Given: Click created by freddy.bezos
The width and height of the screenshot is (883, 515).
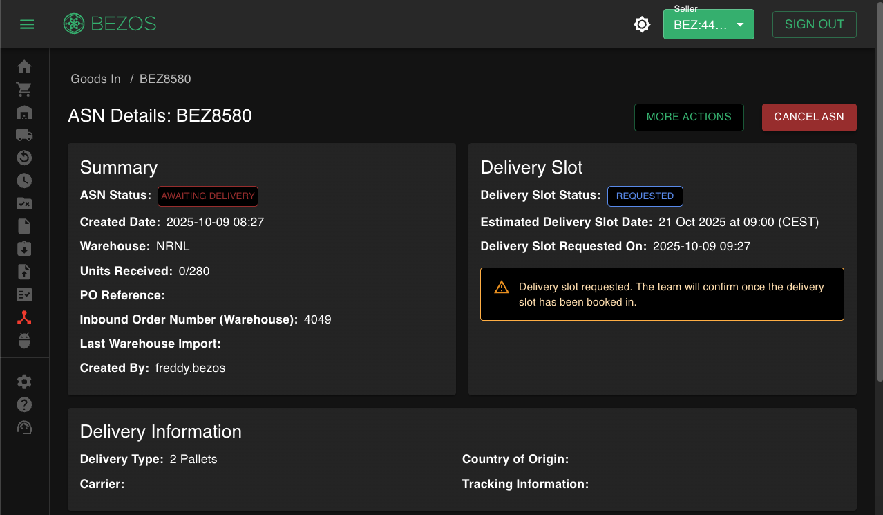Looking at the screenshot, I should (x=190, y=368).
